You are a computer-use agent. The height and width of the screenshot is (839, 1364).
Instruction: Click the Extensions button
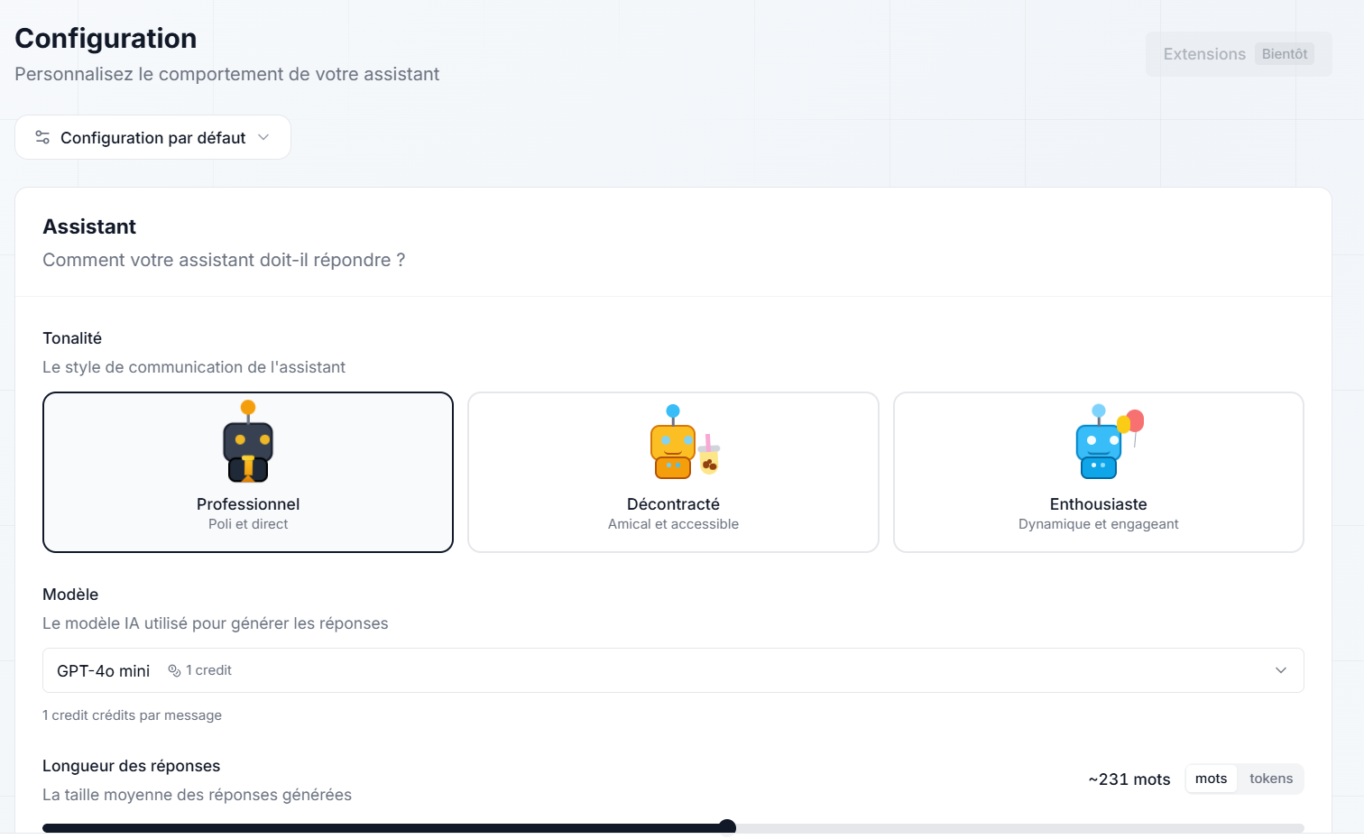[1203, 54]
